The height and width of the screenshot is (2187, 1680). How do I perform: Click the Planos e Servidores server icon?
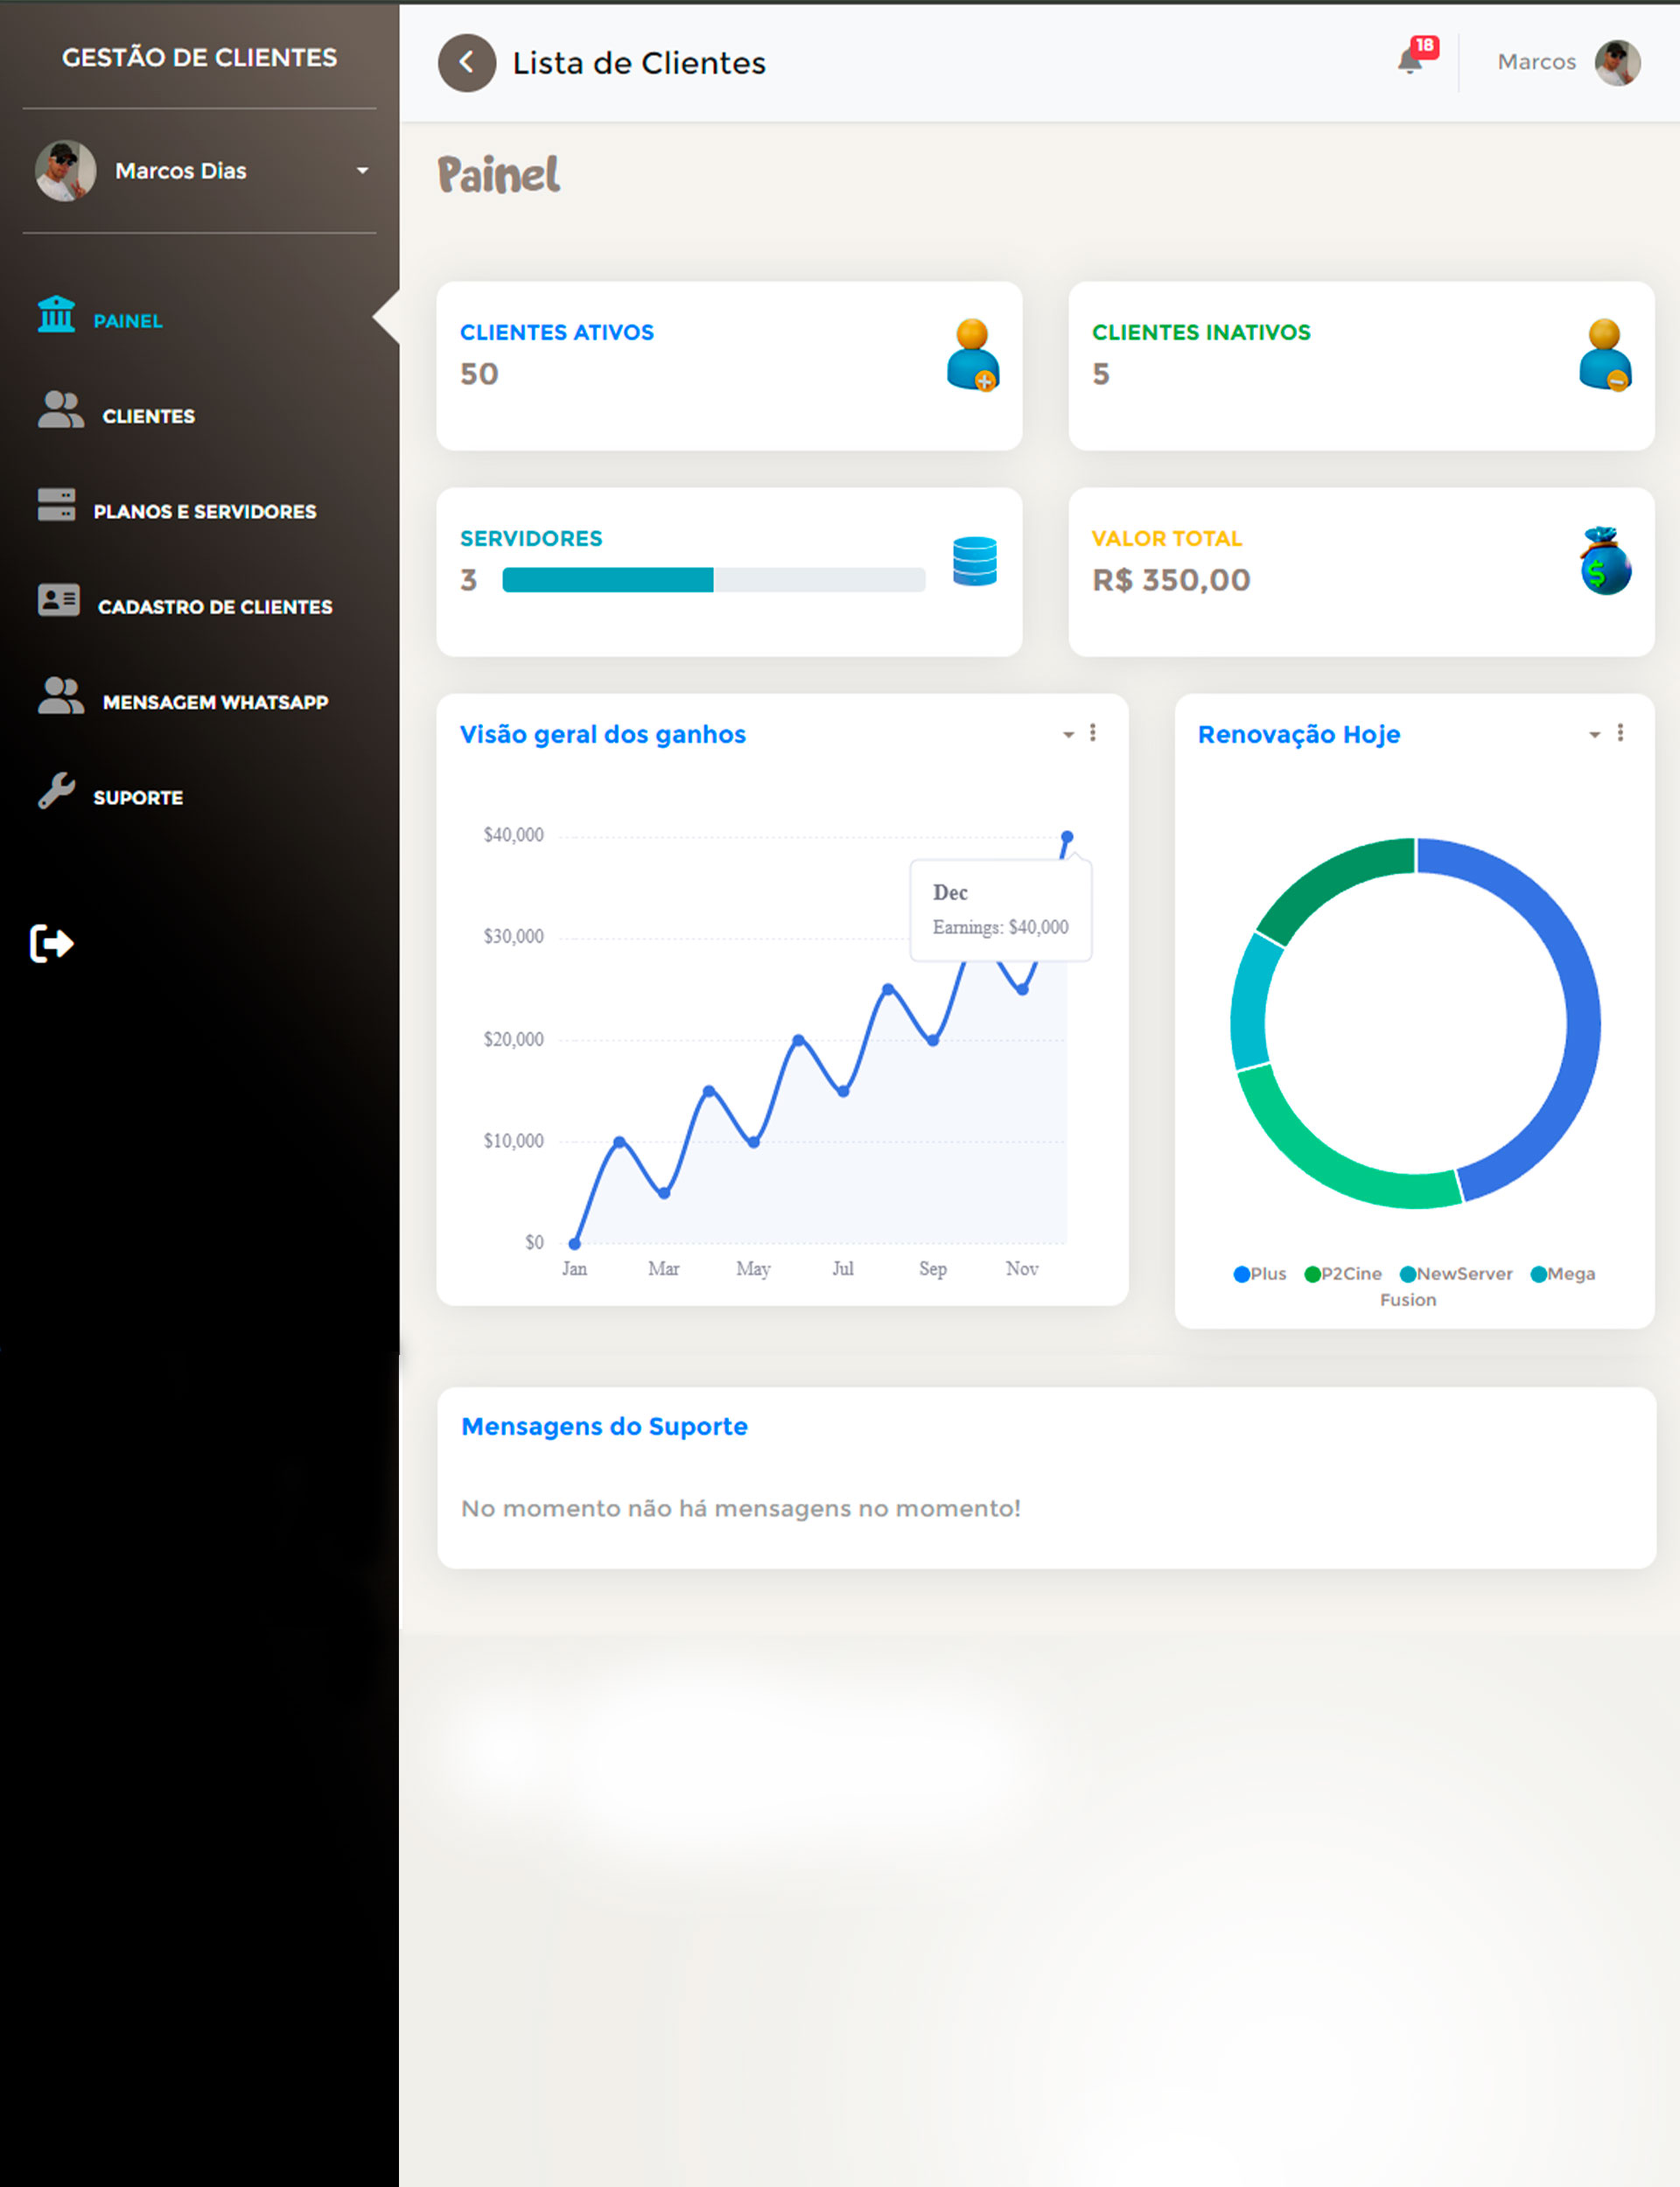click(x=56, y=506)
